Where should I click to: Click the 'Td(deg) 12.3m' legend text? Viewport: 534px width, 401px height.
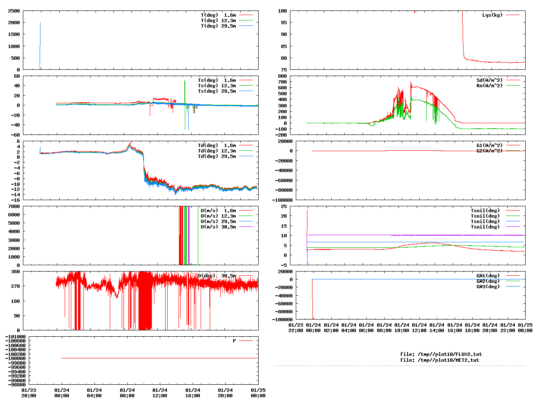click(217, 151)
